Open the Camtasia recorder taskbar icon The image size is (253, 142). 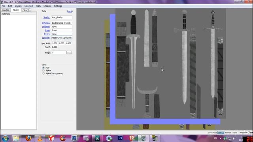click(x=97, y=138)
